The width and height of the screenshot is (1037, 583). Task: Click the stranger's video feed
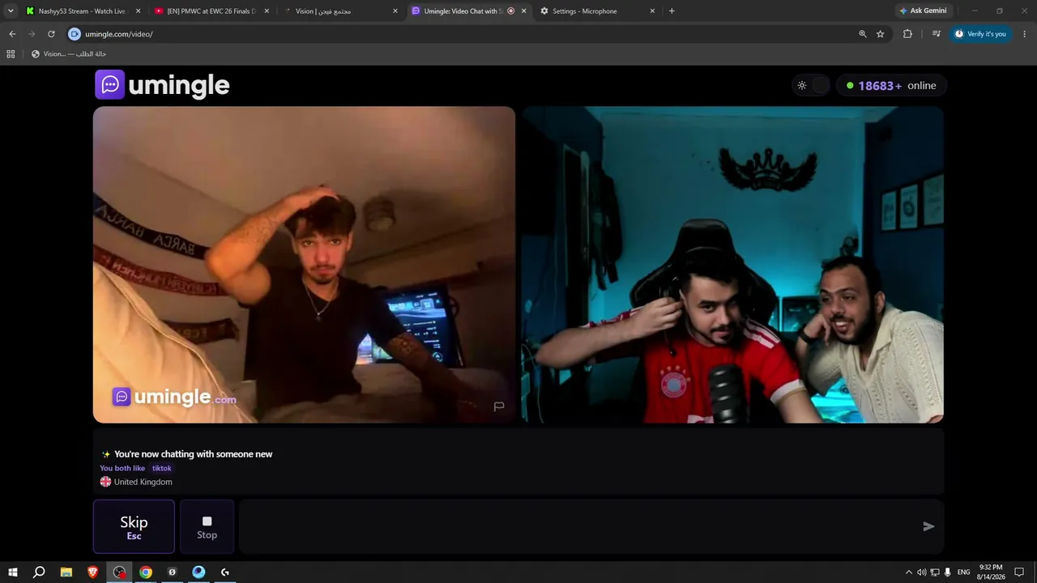tap(304, 265)
